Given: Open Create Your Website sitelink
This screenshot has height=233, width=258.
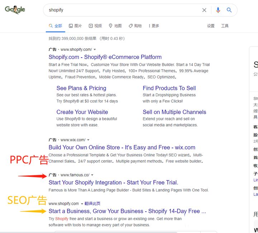Looking at the screenshot, I should [82, 112].
